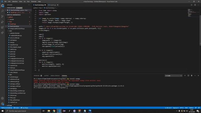The image size is (201, 113).
Task: Open the Windows Action Center notifications
Action: point(198,111)
